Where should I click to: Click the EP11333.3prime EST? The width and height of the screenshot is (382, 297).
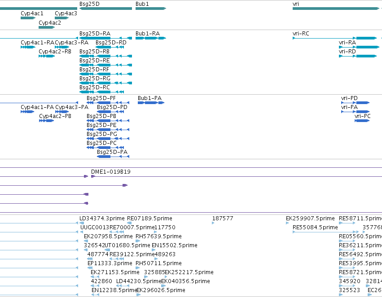pyautogui.click(x=90, y=268)
